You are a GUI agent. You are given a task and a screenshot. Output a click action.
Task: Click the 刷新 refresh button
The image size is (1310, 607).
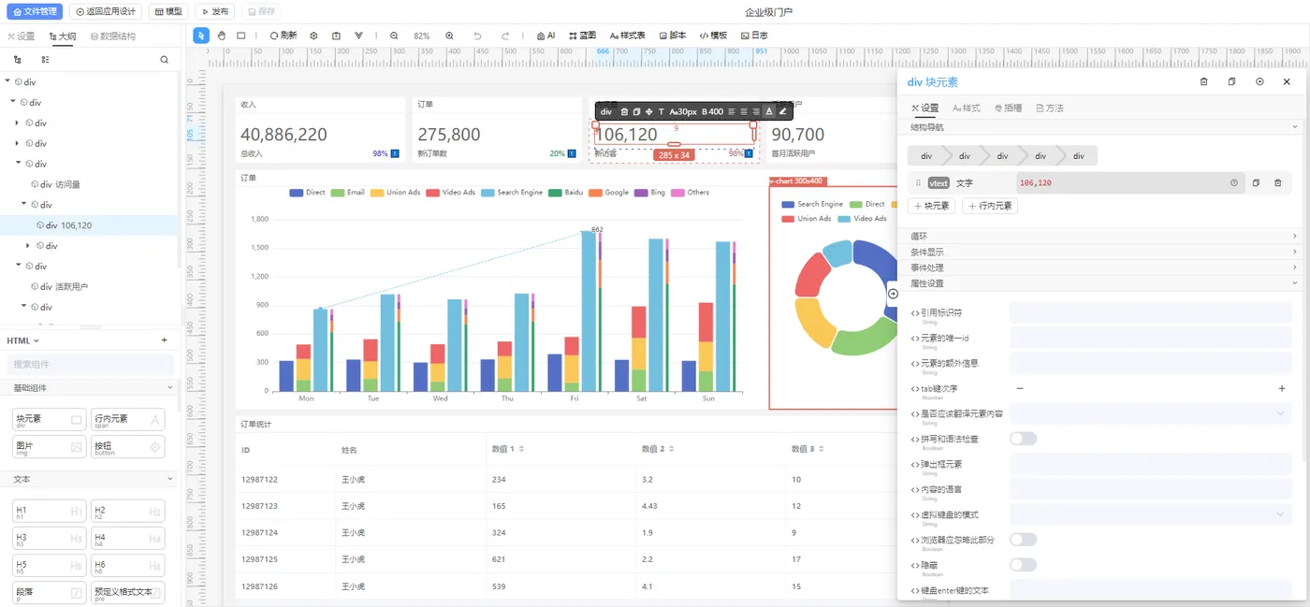(x=284, y=36)
